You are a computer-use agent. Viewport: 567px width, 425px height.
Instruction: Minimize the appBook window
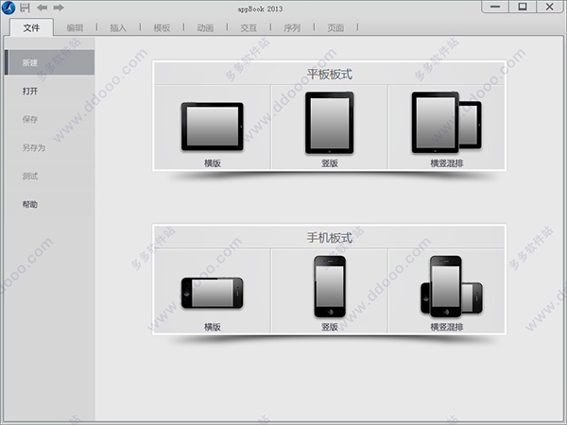[495, 7]
